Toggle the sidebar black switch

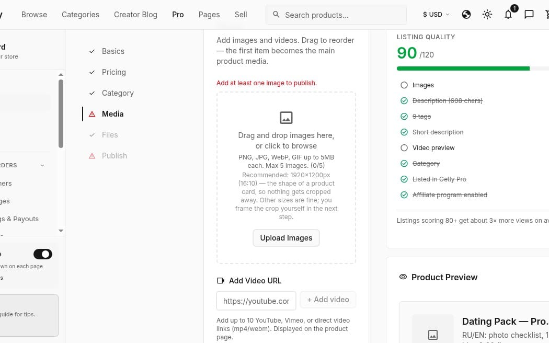coord(43,254)
